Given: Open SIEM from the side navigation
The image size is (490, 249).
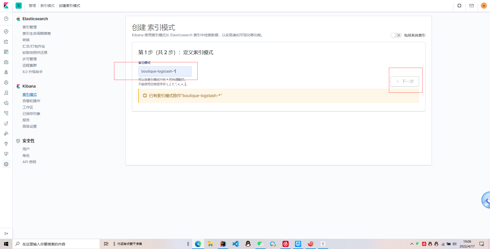Looking at the screenshot, I should (x=6, y=134).
